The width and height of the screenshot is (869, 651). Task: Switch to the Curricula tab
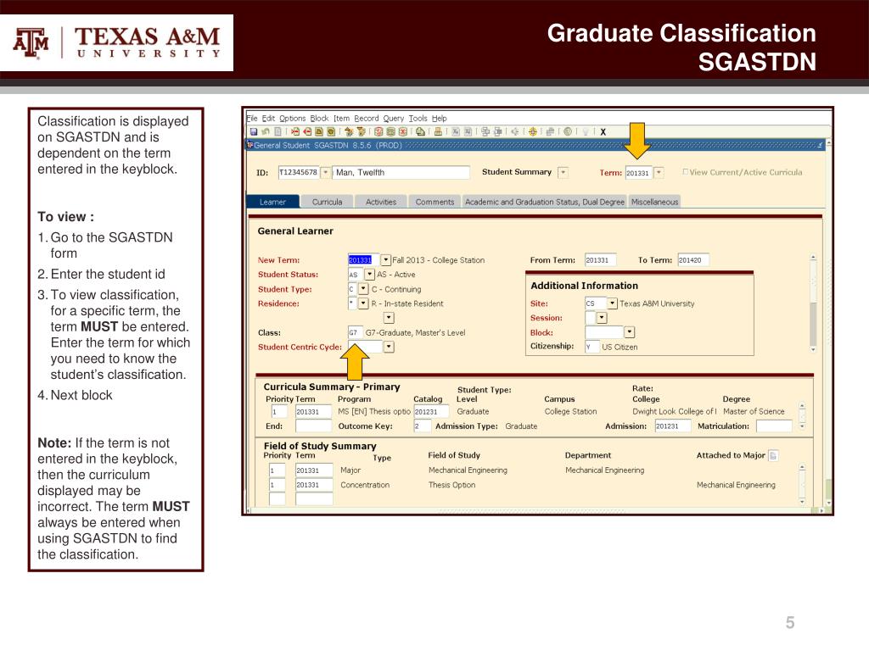327,202
